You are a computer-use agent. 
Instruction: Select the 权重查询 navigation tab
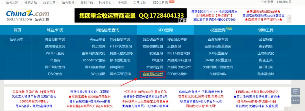[218, 30]
